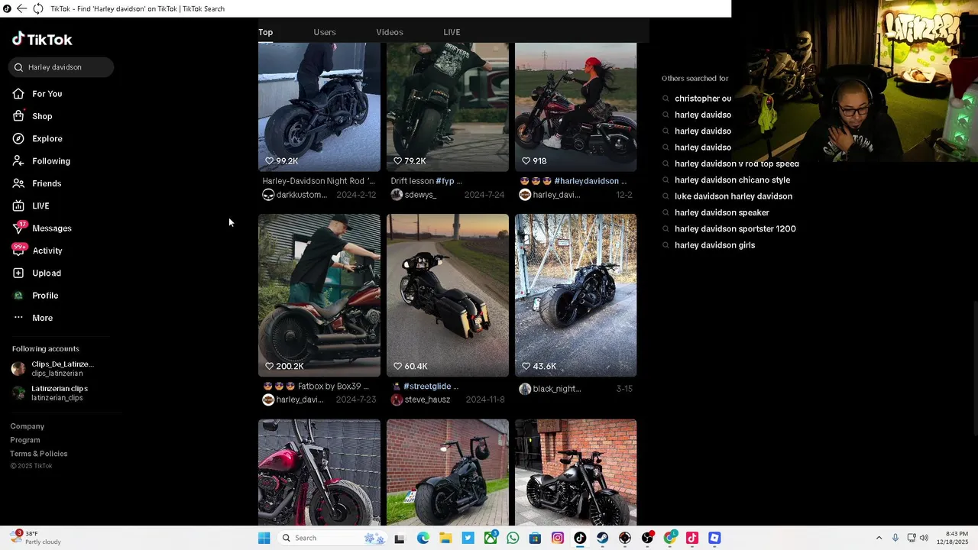Open Steam from the taskbar

[x=603, y=538]
